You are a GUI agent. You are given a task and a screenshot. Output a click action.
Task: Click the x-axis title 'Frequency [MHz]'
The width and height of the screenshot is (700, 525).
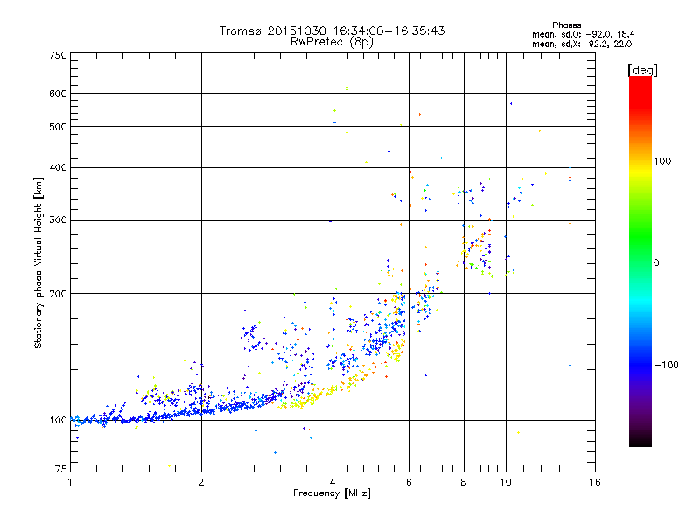coord(332,493)
